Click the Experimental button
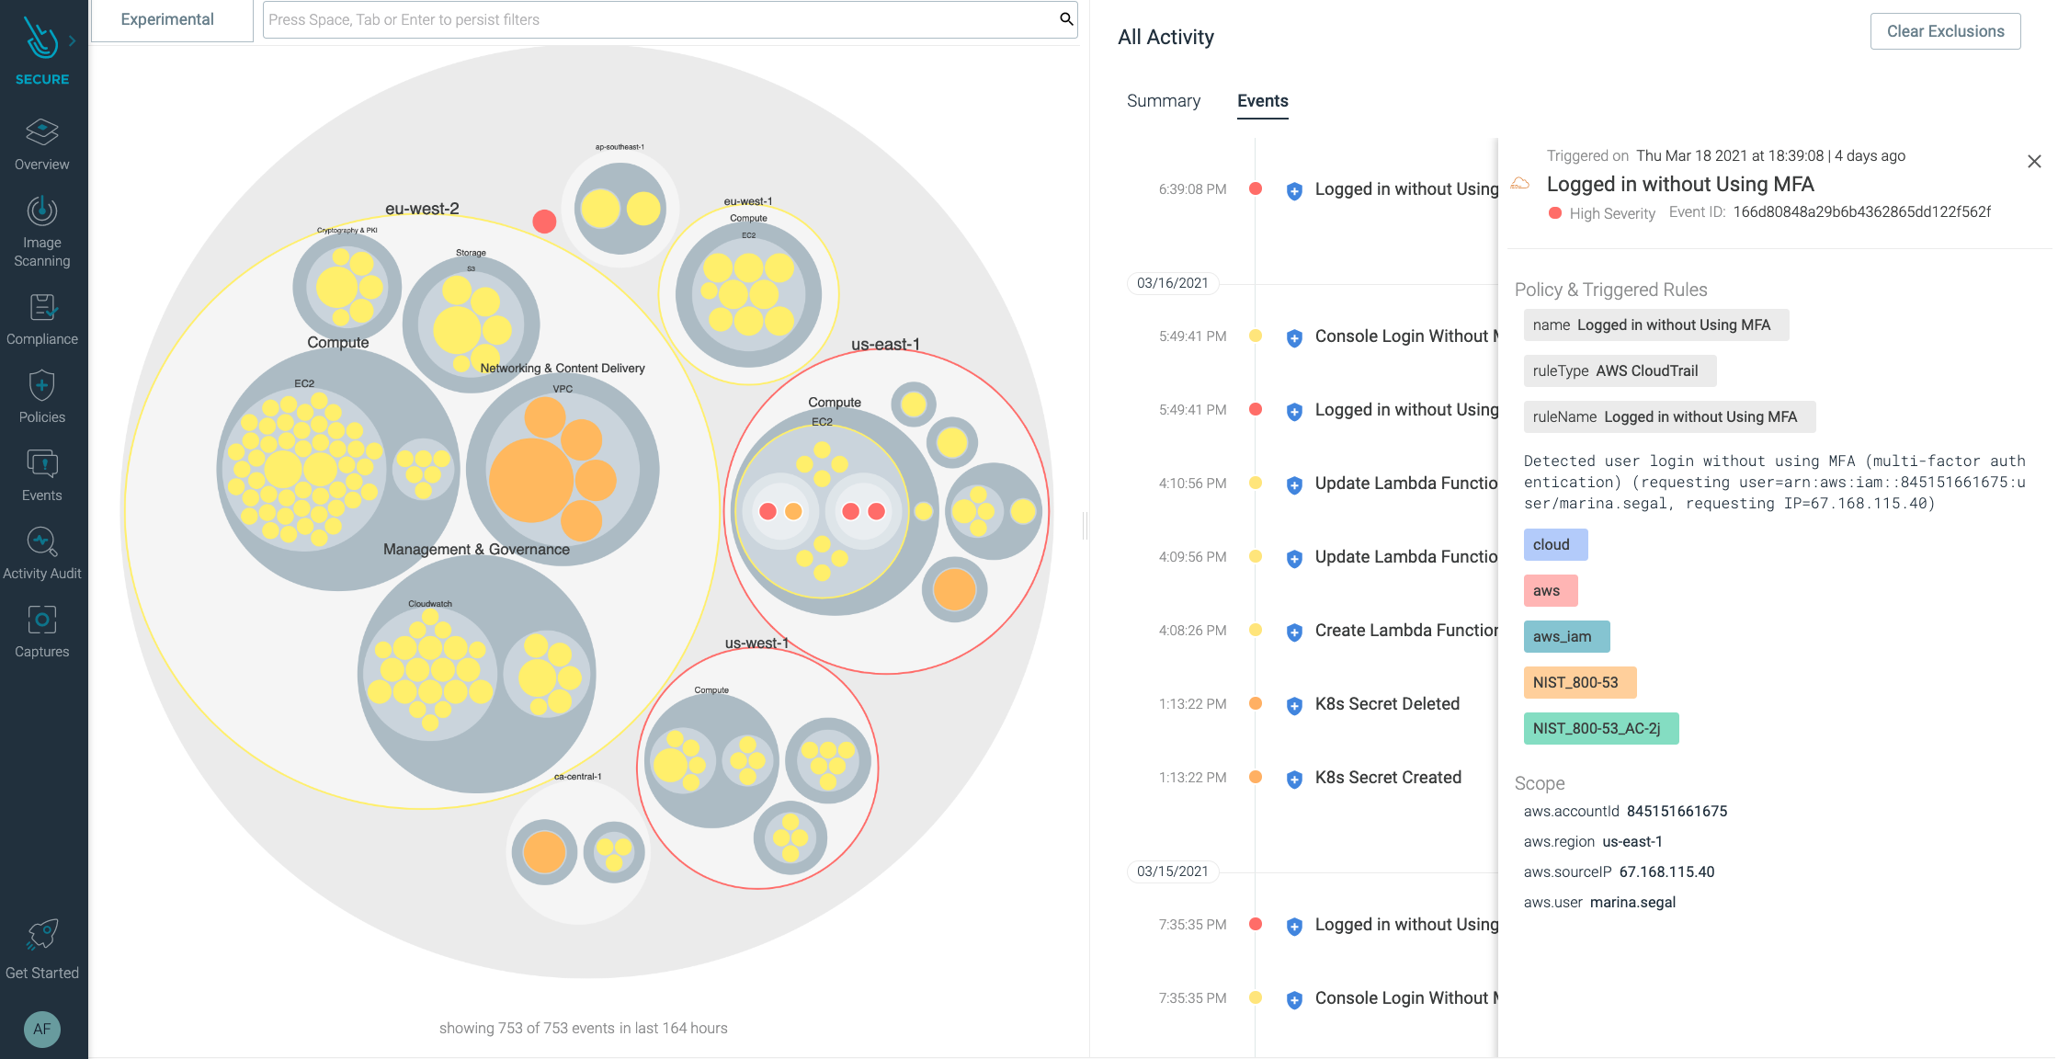The height and width of the screenshot is (1059, 2058). pyautogui.click(x=167, y=19)
